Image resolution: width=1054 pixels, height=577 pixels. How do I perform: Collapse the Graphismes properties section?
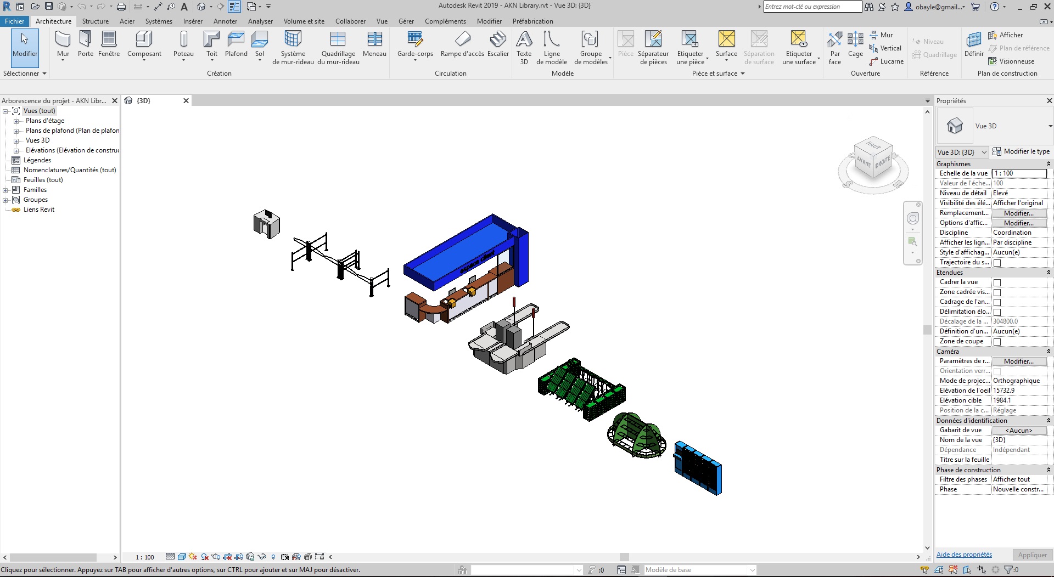coord(1049,163)
